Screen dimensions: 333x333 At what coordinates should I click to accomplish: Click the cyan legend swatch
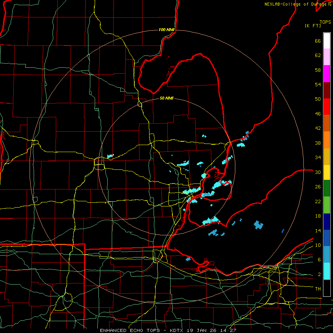[327, 271]
